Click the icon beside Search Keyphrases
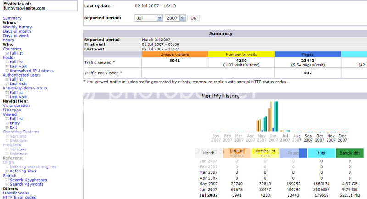This screenshot has height=199, width=367. click(7, 180)
